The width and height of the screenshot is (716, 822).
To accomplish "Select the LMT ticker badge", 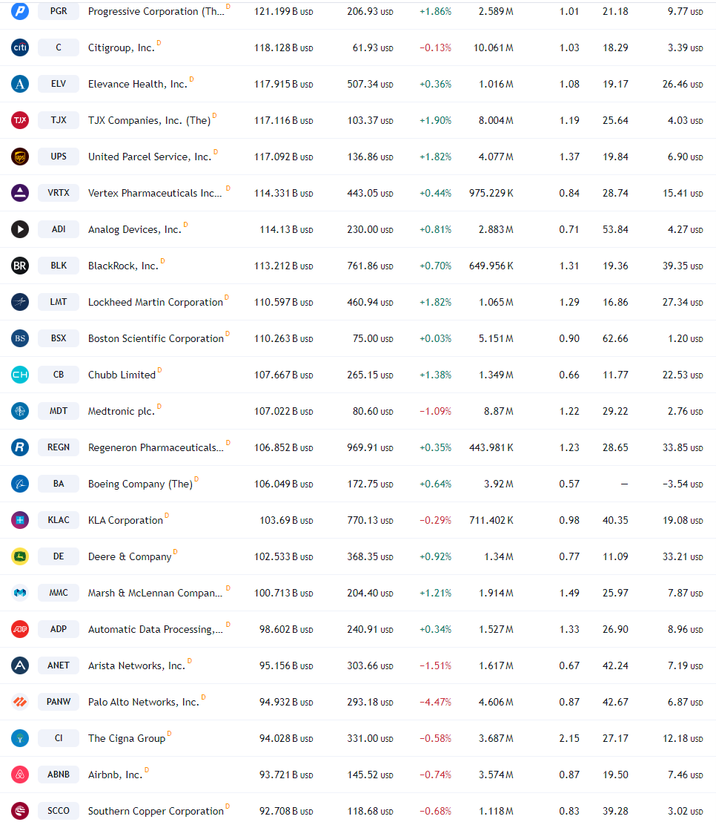I will tap(59, 302).
